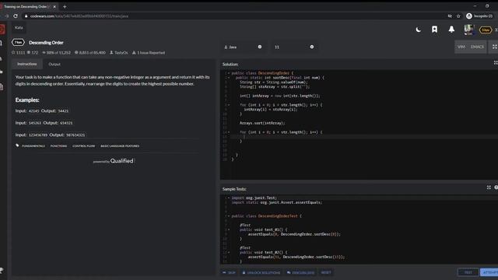Open the Incognito profile indicator
Viewport: 498px width, 280px height.
[479, 16]
